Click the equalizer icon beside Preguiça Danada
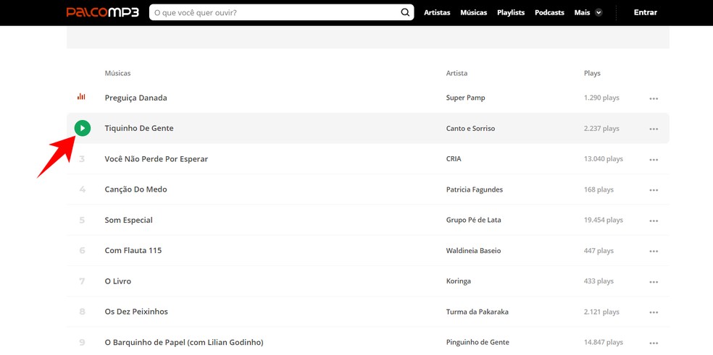The image size is (713, 355). coord(82,97)
